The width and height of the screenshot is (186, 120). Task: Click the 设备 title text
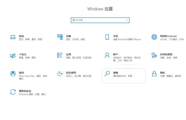pos(69,36)
